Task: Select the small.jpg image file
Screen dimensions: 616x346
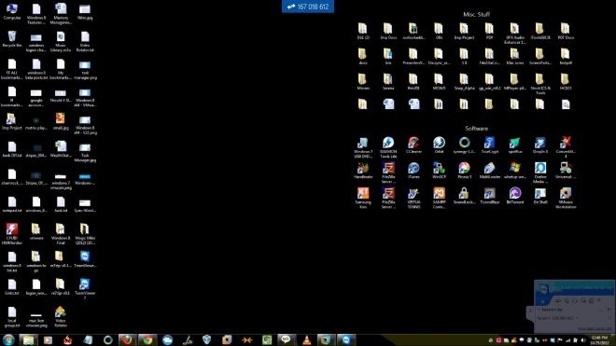Action: [61, 122]
